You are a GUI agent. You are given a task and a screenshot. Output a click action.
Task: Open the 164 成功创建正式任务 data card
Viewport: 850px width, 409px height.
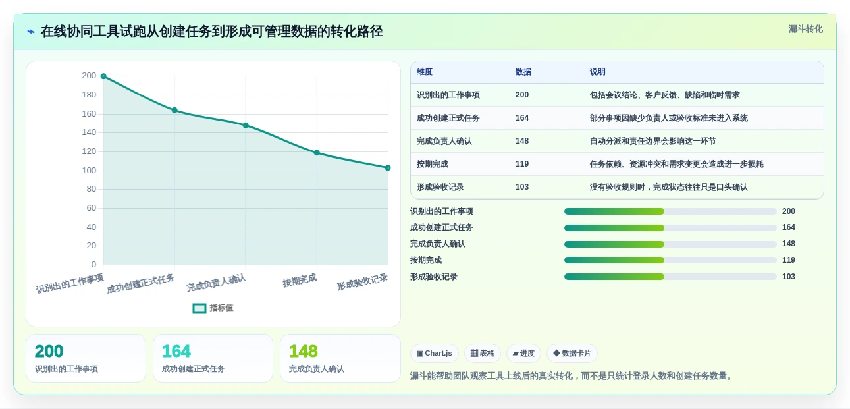[x=213, y=358]
